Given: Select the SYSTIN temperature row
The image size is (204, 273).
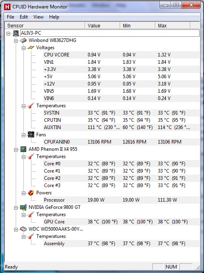Looking at the screenshot, I should coord(121,113).
